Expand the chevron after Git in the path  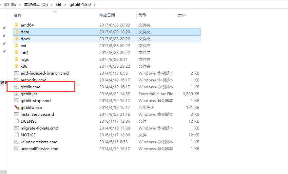pos(65,5)
